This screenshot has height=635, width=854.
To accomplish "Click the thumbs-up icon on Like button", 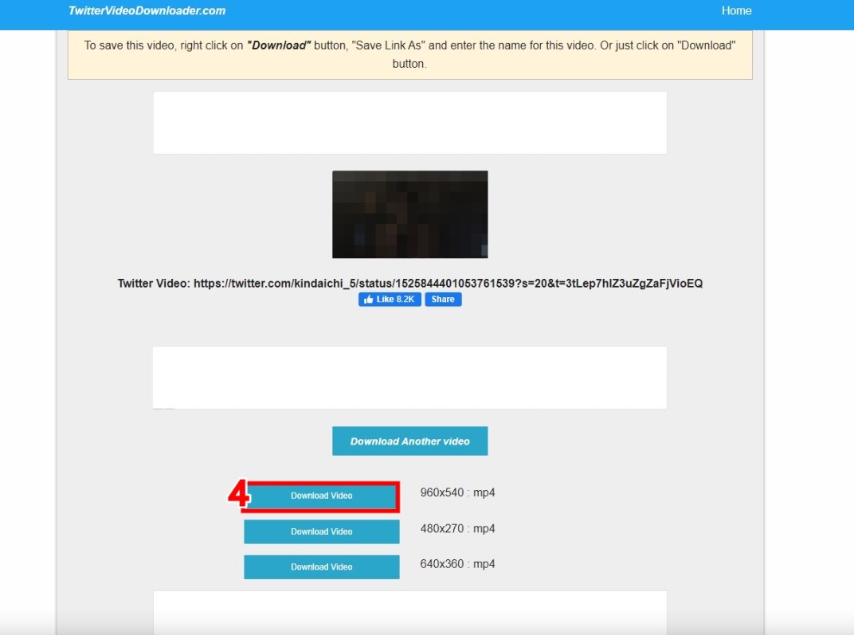I will (367, 300).
